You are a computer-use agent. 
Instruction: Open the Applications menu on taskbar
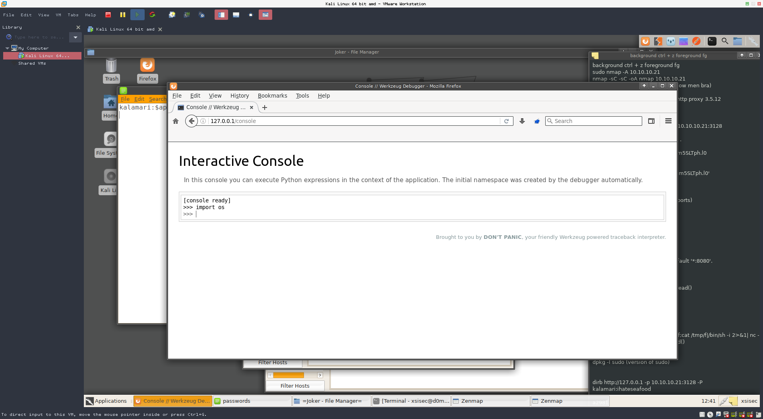coord(107,401)
